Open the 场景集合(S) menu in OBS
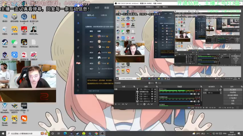Screen dimensions: 243x136 149,7
